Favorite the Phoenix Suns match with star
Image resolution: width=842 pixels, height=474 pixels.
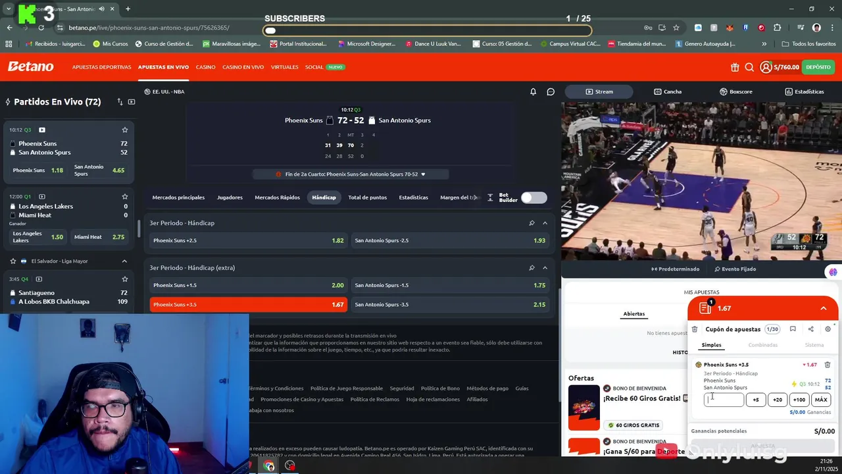[x=125, y=130]
